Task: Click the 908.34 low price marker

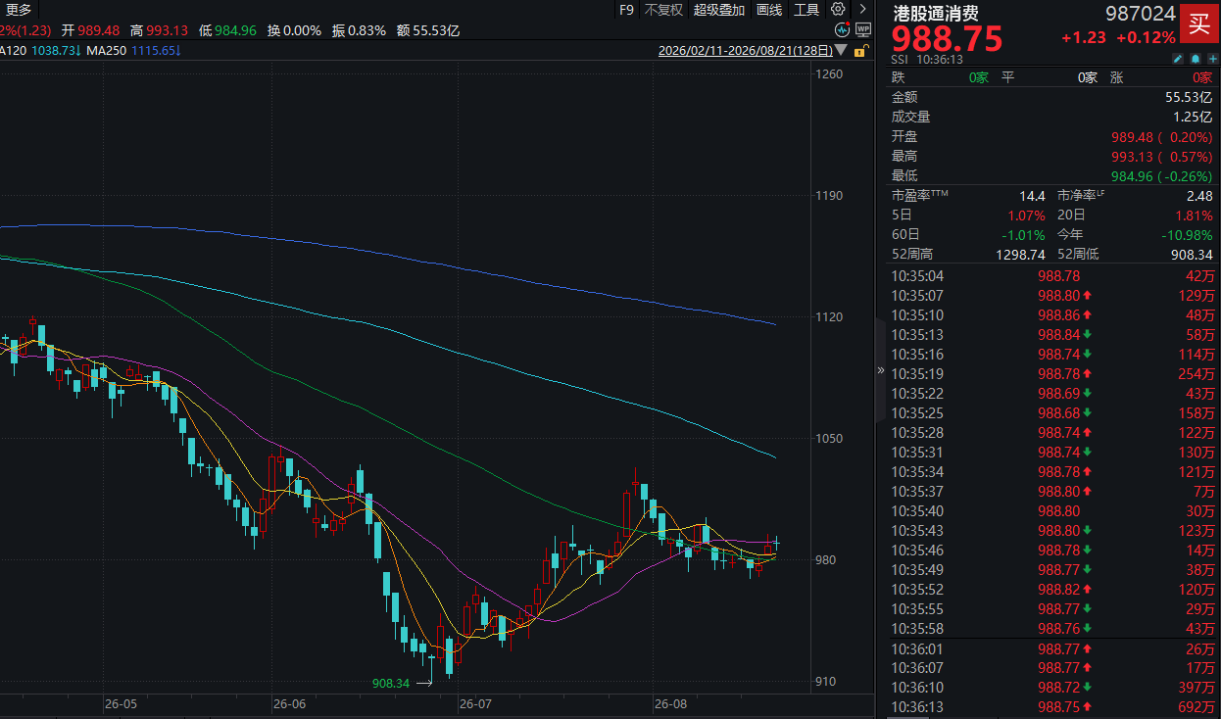Action: pos(391,683)
